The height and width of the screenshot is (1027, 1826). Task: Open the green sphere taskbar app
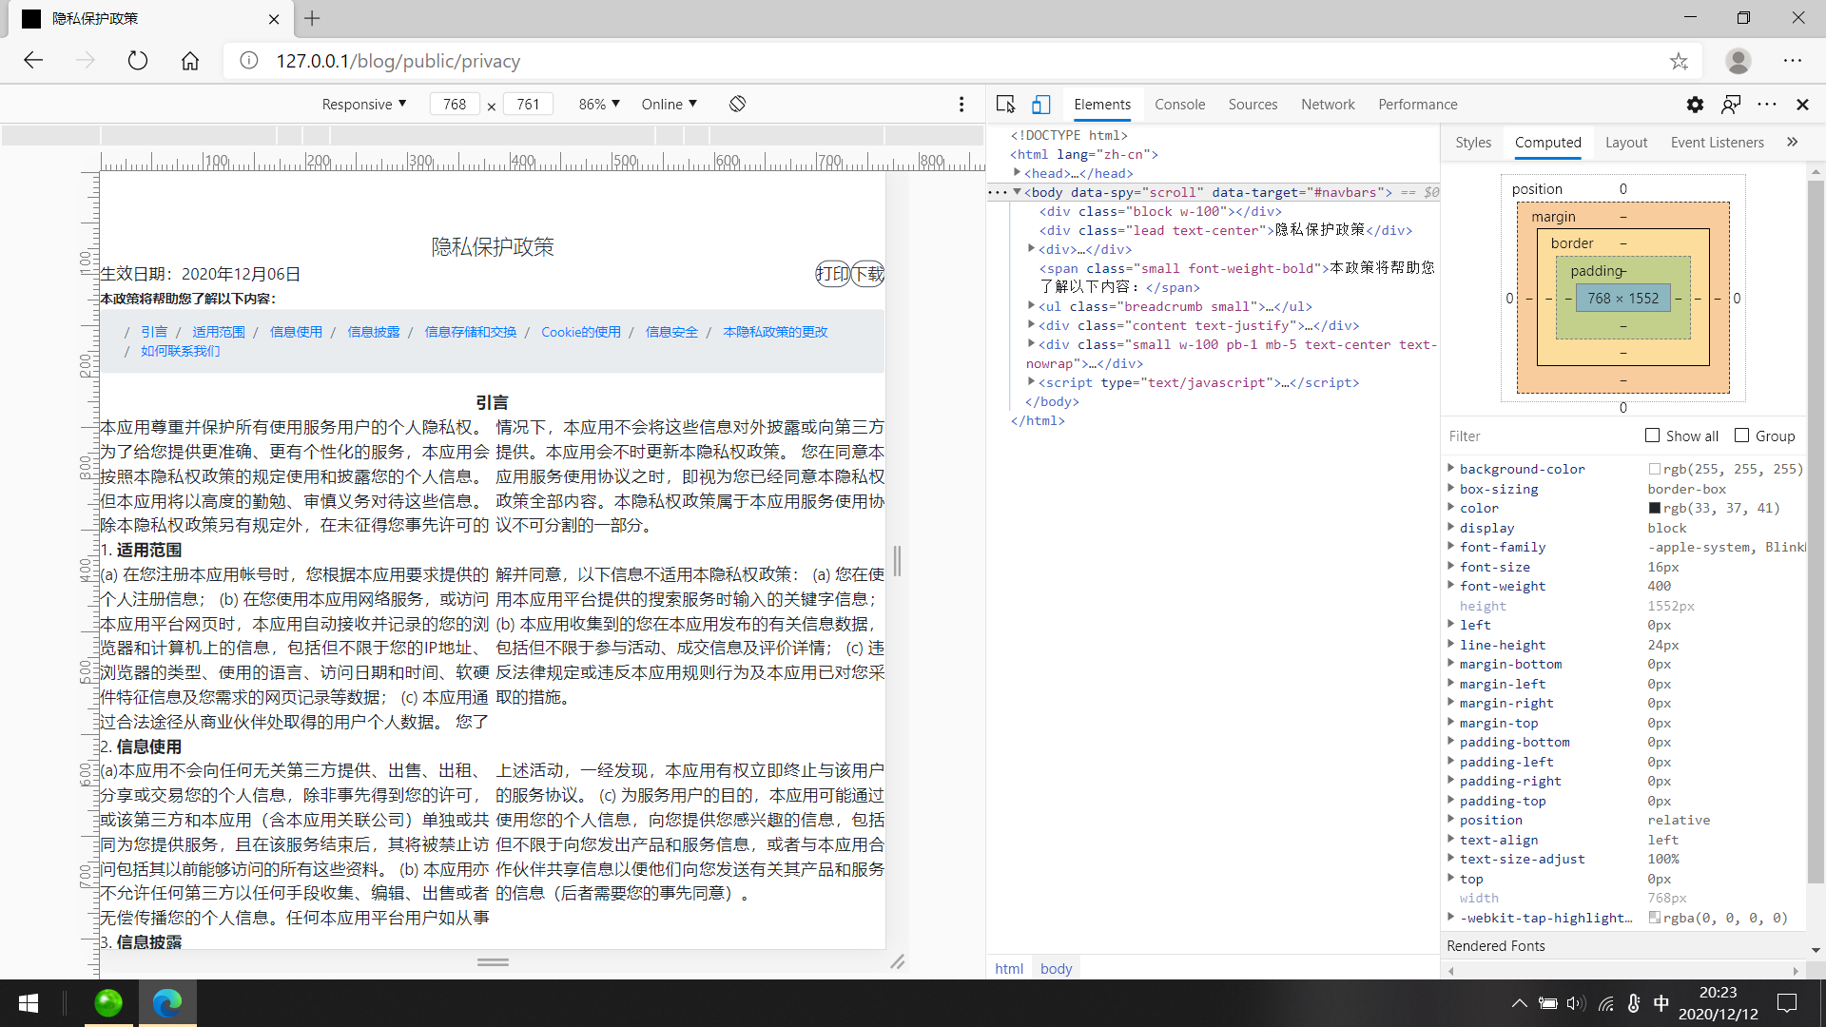[108, 1003]
